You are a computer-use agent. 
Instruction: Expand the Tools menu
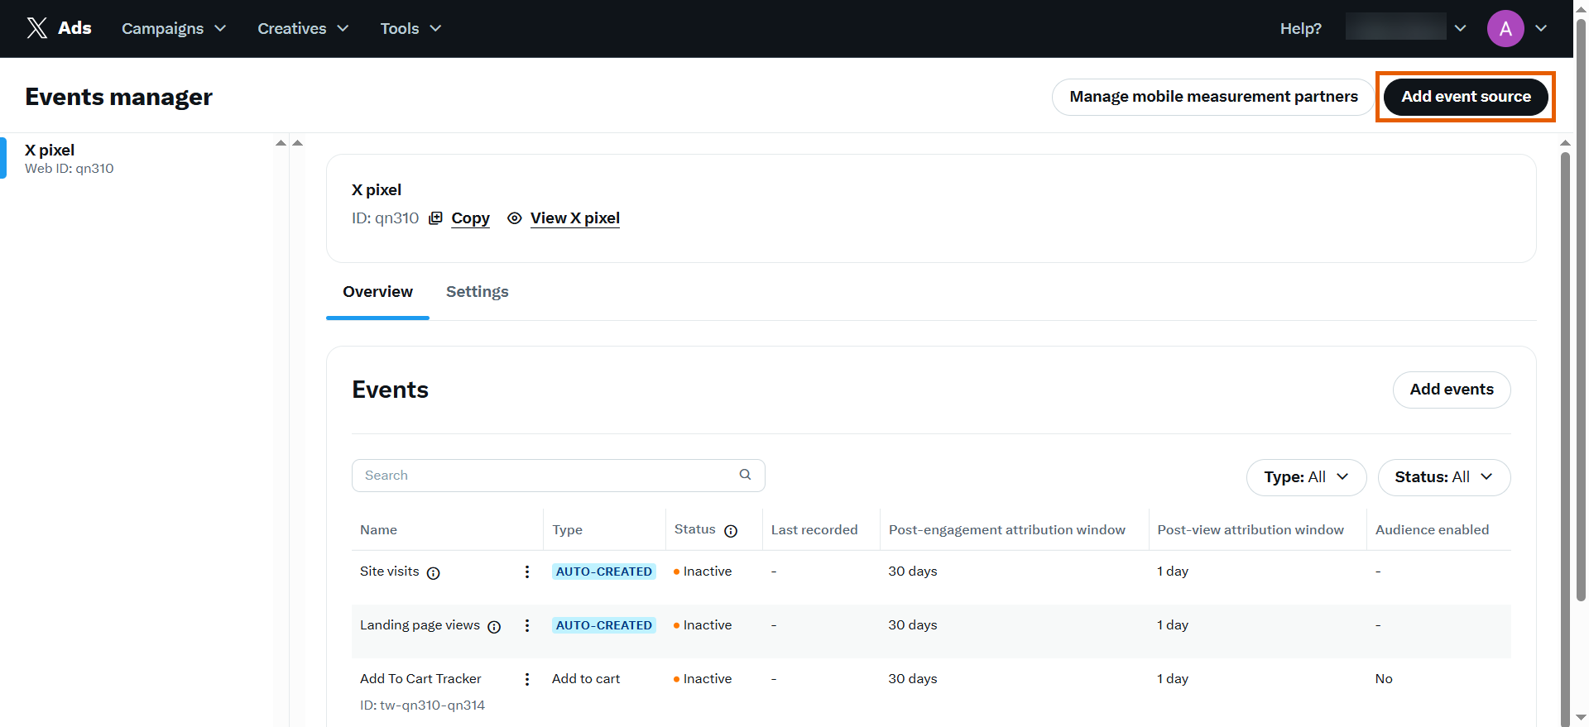tap(410, 28)
